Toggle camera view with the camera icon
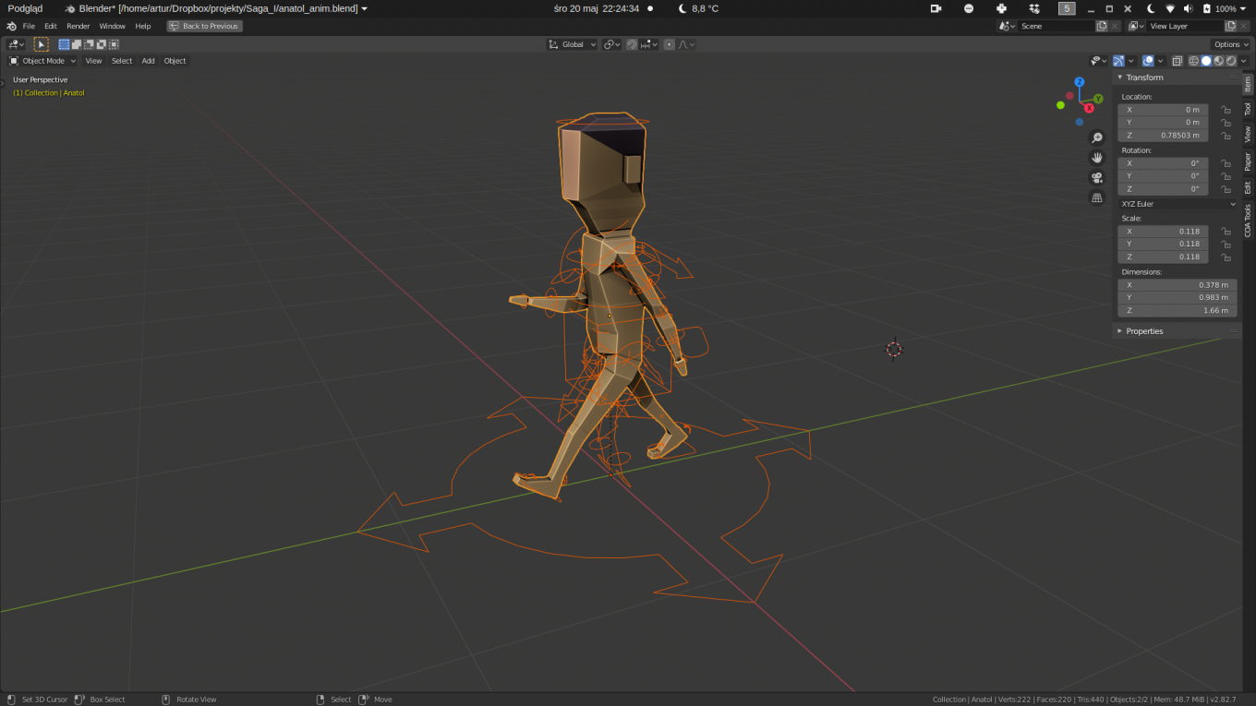 point(1097,178)
